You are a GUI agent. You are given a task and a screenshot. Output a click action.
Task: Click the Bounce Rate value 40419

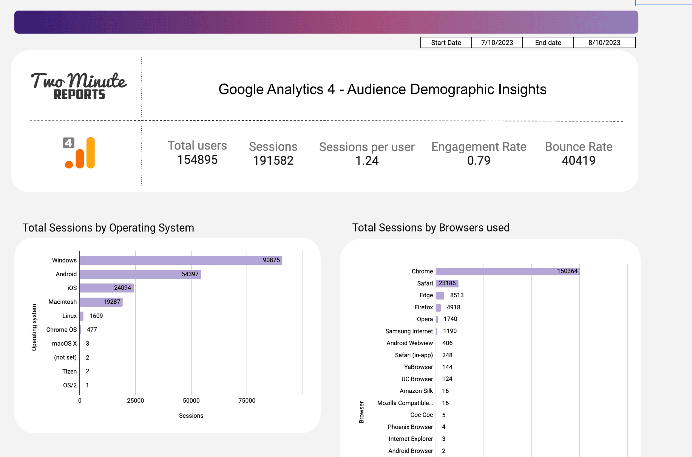pos(578,161)
